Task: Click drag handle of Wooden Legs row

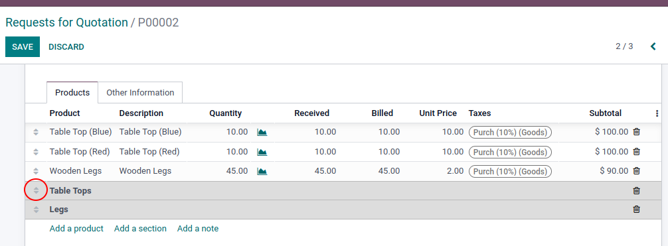Action: (x=37, y=172)
